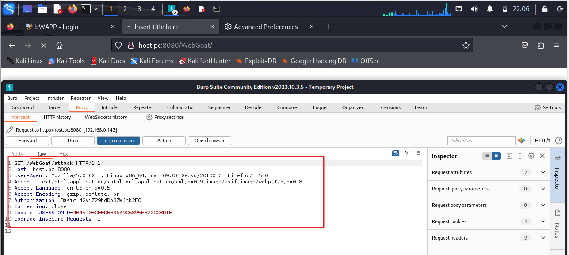The image size is (569, 255).
Task: Open the file manager from panel
Action: tap(42, 8)
